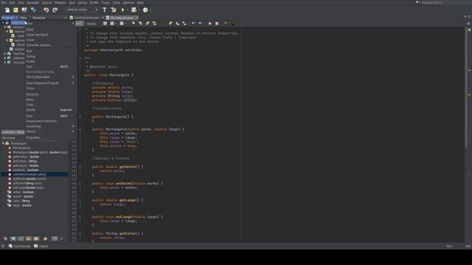472x265 pixels.
Task: Choose Generate Javadoc in context menu
Action: (x=49, y=45)
